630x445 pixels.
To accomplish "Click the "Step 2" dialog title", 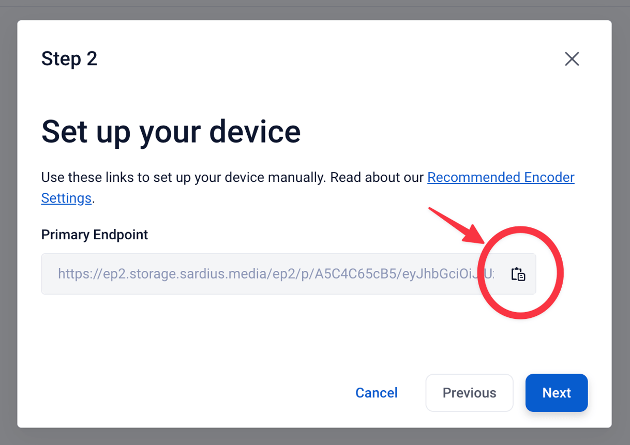I will 69,59.
